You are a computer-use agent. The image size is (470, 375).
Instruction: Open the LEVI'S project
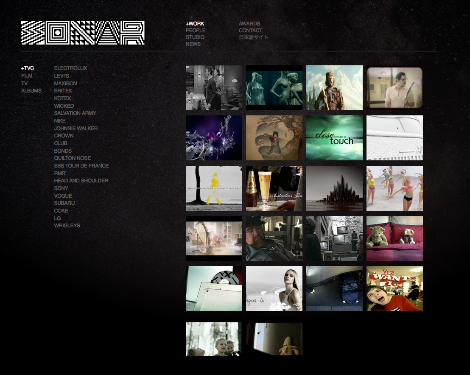tap(62, 76)
